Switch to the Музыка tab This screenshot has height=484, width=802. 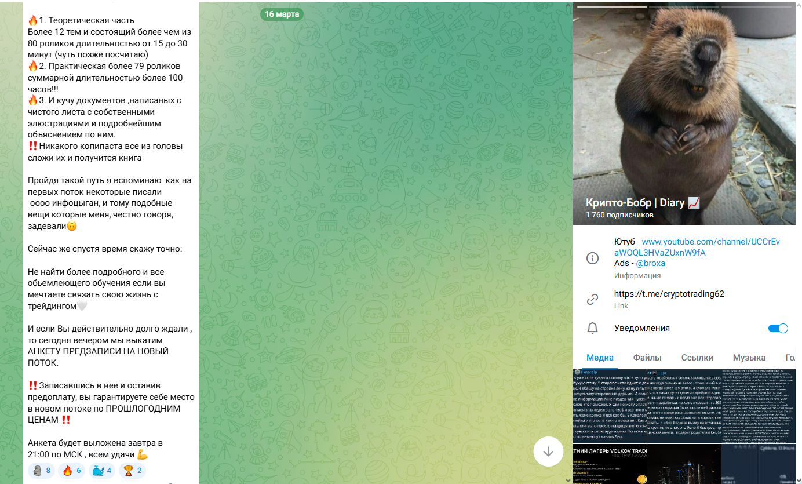[749, 358]
